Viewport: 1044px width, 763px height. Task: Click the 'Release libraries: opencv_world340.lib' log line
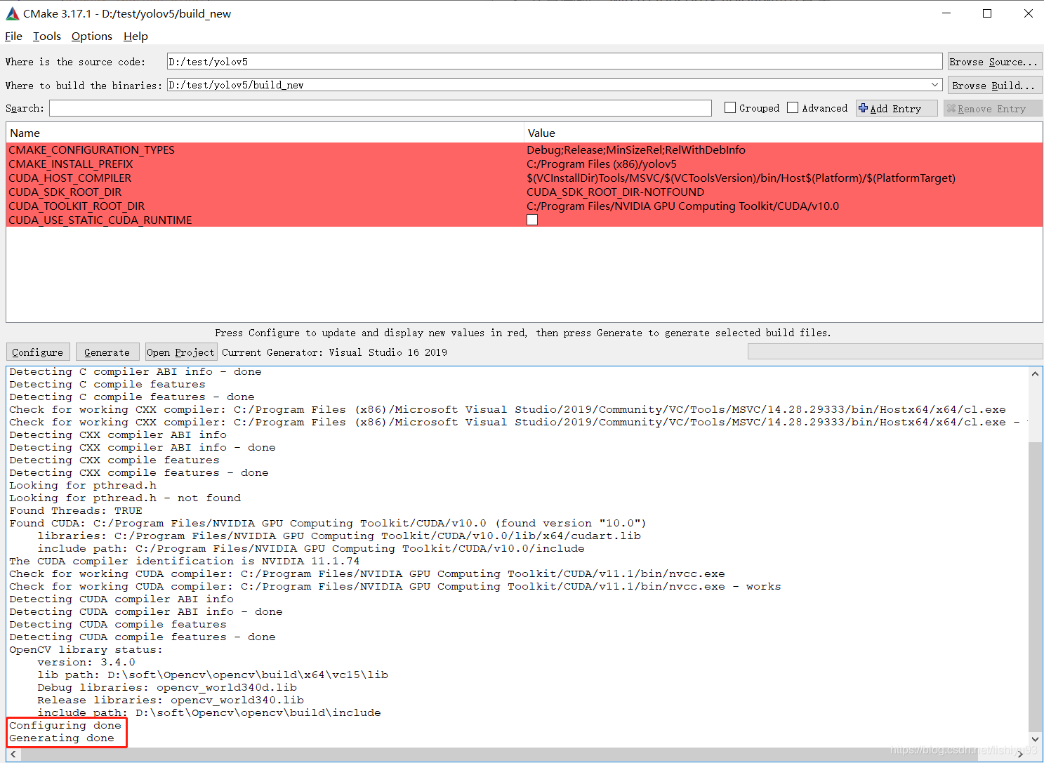click(x=171, y=700)
